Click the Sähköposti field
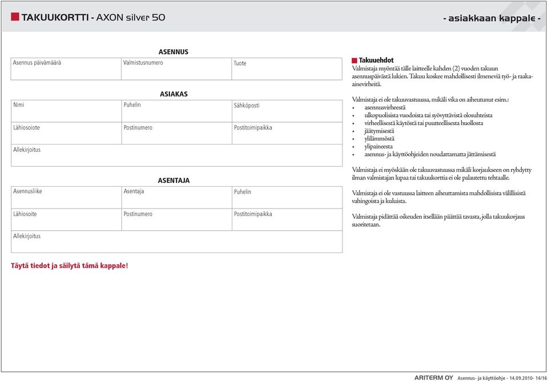The width and height of the screenshot is (548, 381). click(x=287, y=111)
